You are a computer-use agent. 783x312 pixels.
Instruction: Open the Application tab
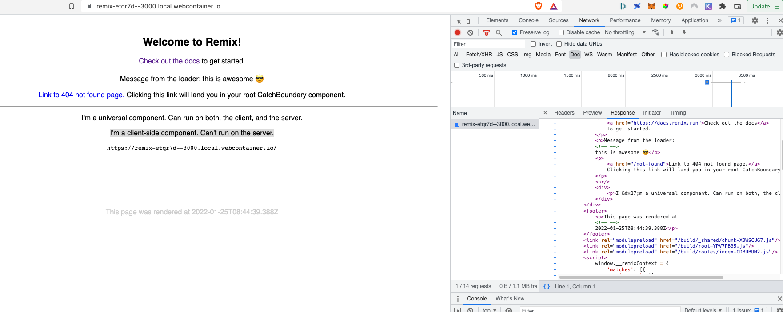695,20
